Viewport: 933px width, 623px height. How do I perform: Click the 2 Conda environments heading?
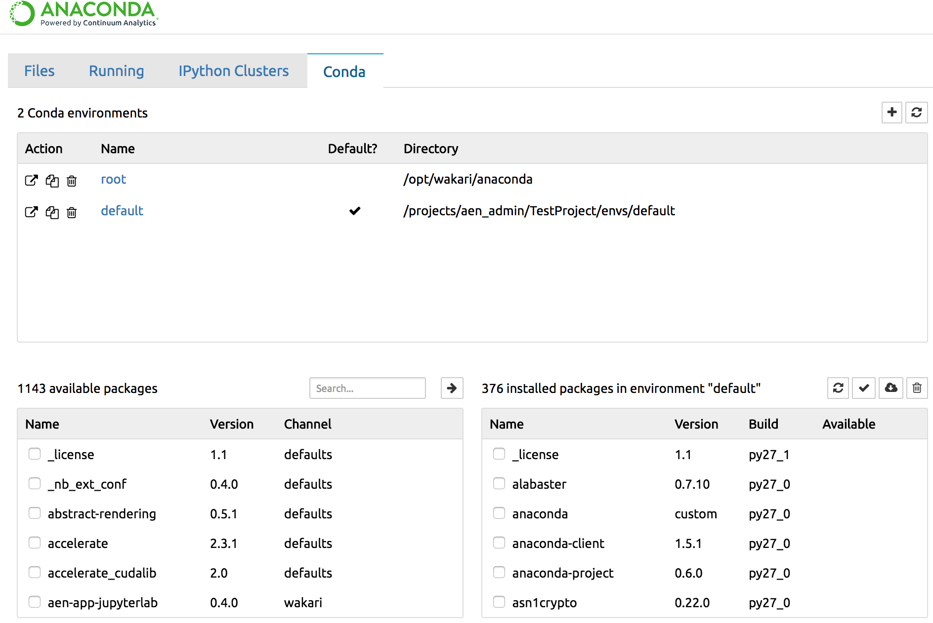[x=83, y=113]
